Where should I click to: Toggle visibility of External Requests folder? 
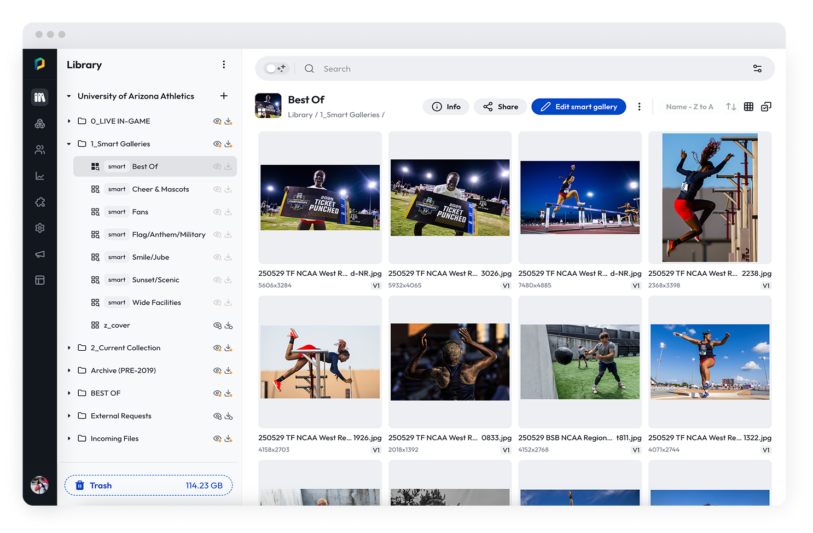pyautogui.click(x=217, y=416)
